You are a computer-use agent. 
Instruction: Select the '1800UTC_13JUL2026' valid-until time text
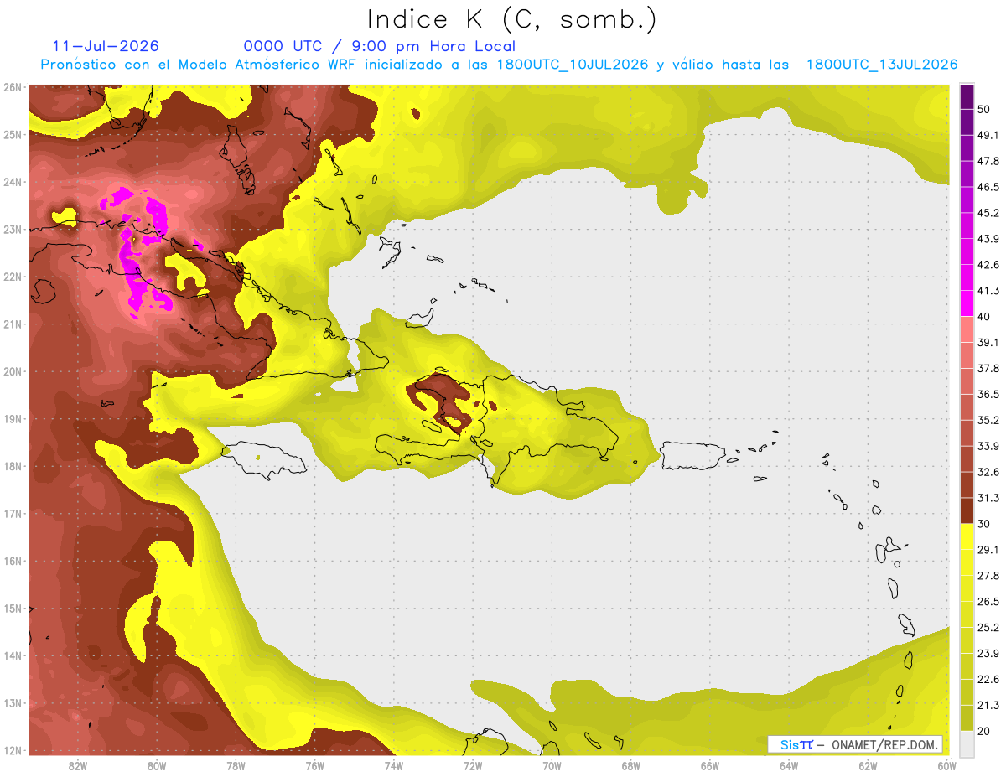point(882,65)
